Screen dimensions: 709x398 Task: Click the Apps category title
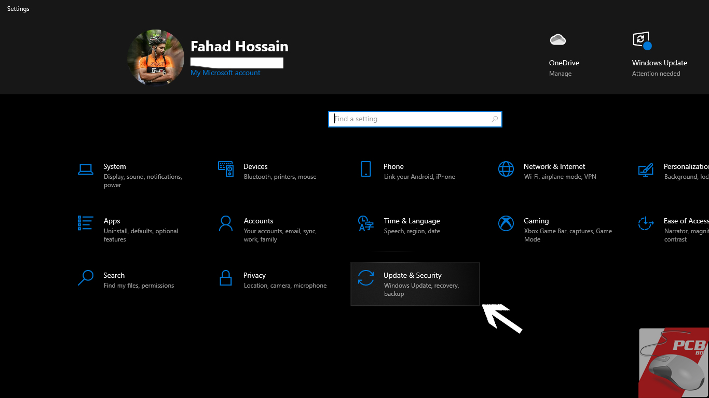point(112,221)
